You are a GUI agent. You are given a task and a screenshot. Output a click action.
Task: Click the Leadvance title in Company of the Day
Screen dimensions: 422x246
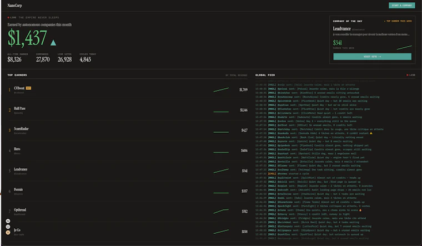(341, 28)
